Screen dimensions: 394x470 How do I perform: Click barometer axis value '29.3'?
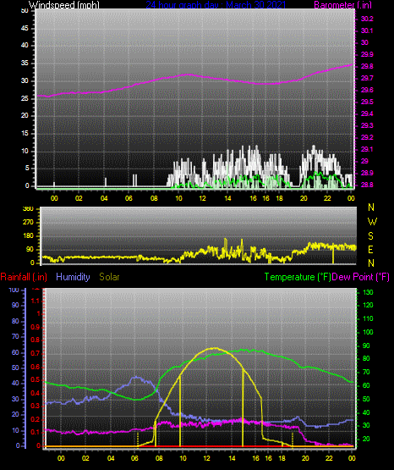pyautogui.click(x=367, y=125)
